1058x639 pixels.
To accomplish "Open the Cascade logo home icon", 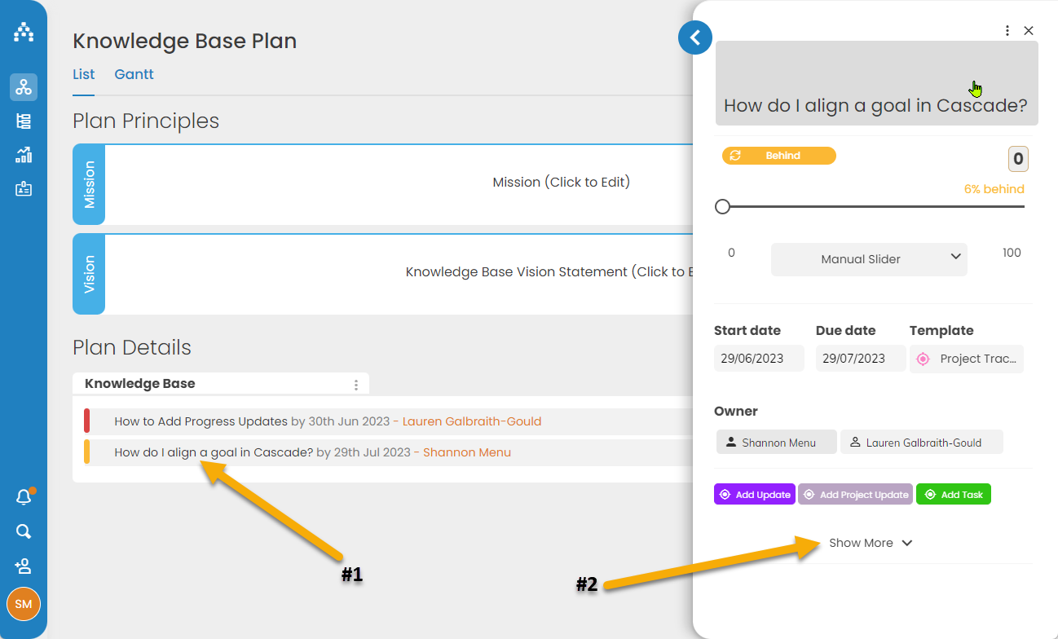I will click(x=24, y=33).
